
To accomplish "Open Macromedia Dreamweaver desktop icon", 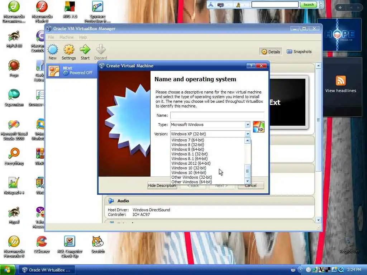I will 14,12.
